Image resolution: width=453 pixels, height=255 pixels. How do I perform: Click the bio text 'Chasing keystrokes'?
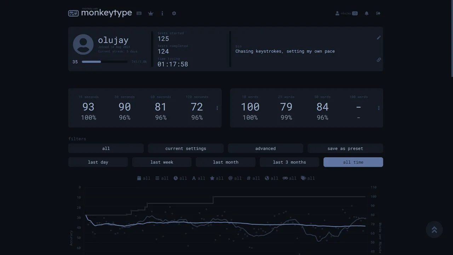pyautogui.click(x=259, y=51)
